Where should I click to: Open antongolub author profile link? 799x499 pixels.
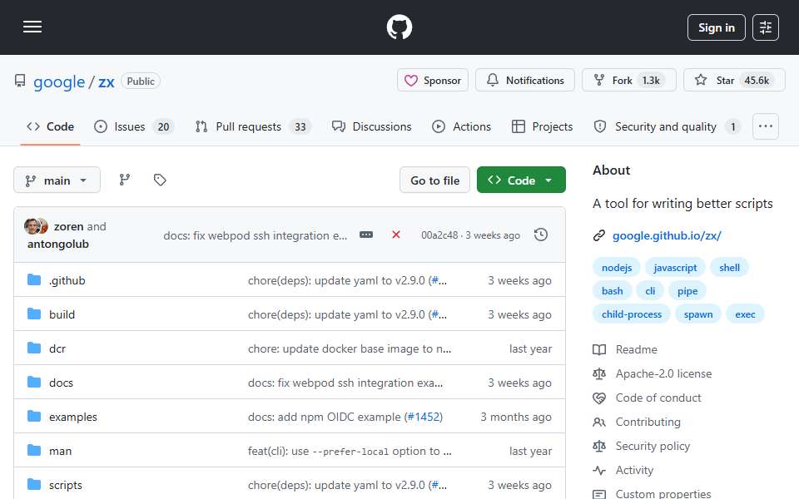pos(58,244)
